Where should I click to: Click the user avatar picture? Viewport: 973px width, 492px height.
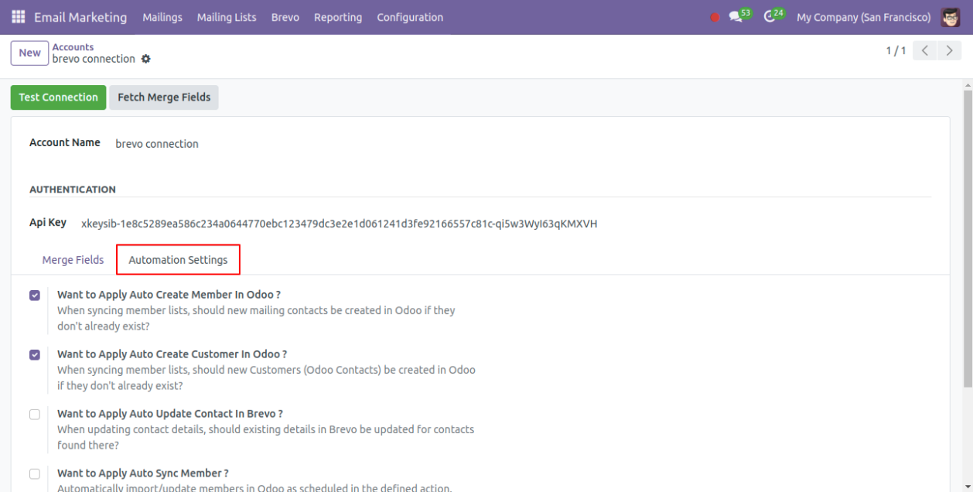951,17
